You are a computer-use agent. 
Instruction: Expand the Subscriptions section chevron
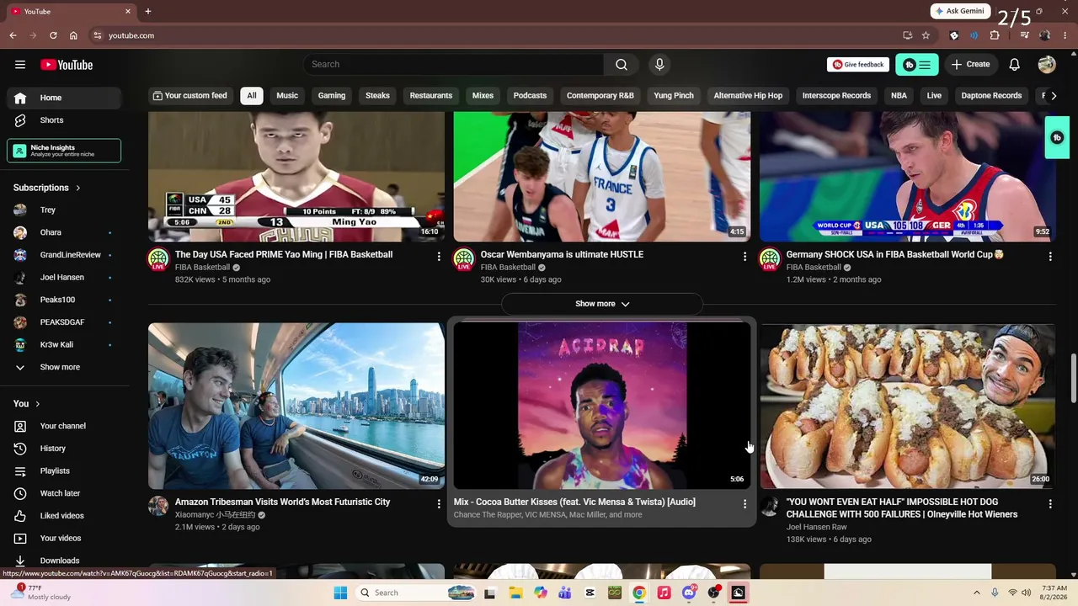click(78, 188)
